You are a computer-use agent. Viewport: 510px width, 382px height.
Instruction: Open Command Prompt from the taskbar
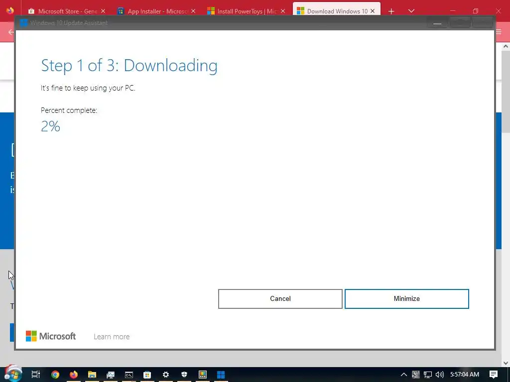(129, 375)
